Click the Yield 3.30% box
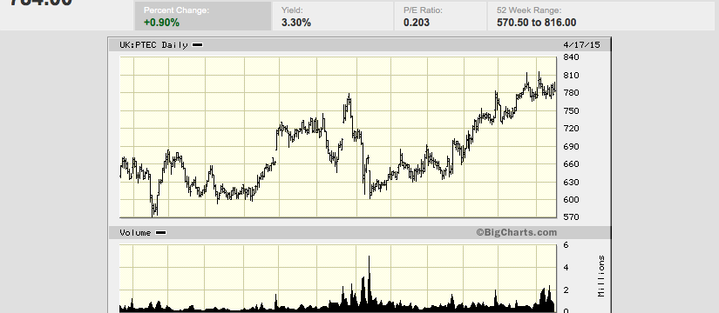Viewport: 719px width, 313px height. tap(333, 16)
